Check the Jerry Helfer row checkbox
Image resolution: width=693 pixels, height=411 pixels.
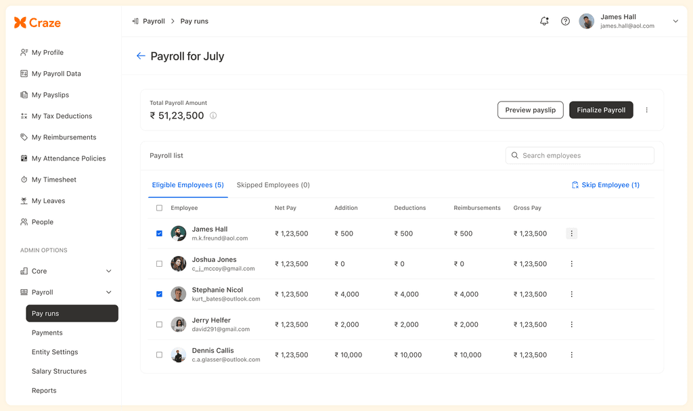tap(160, 324)
